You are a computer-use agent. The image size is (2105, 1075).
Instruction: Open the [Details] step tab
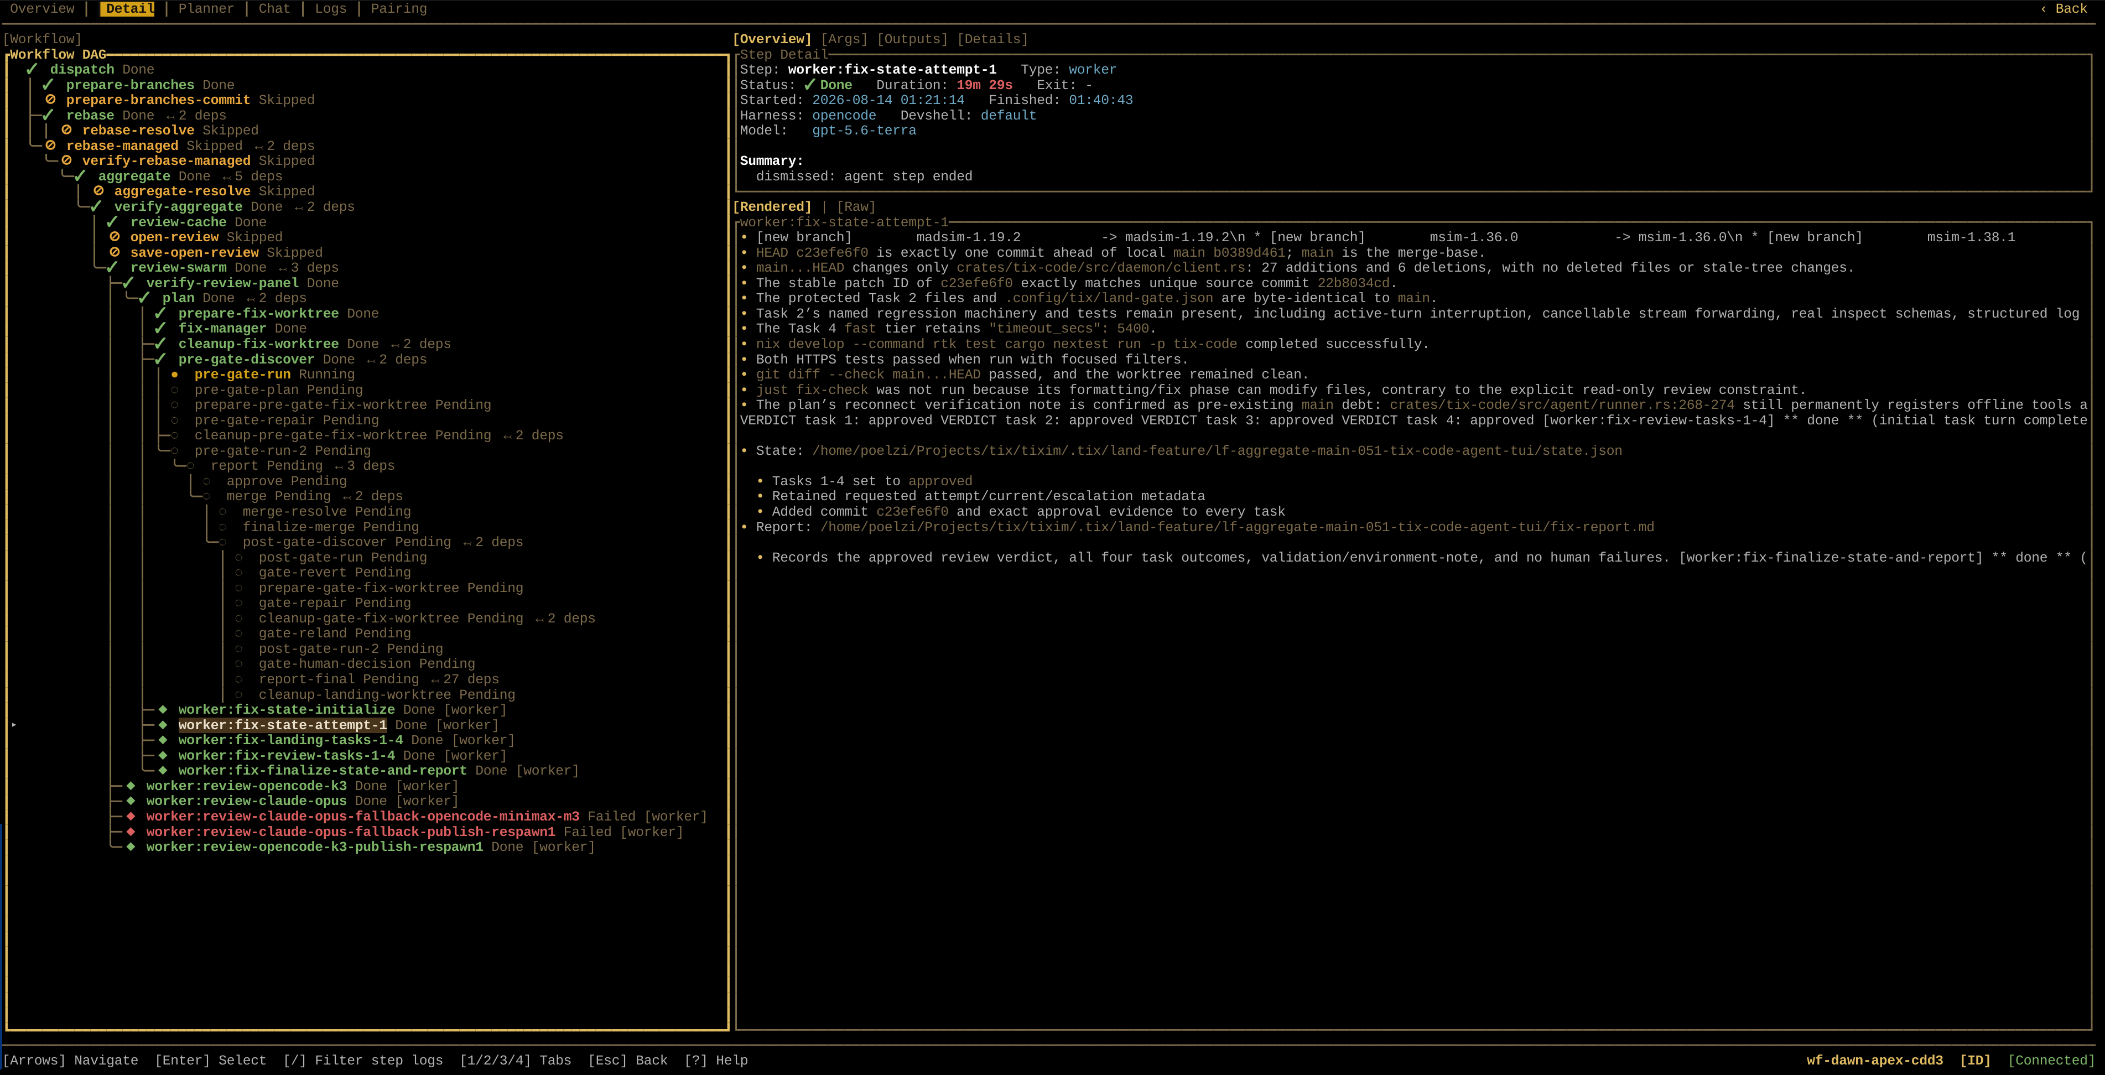[x=992, y=39]
